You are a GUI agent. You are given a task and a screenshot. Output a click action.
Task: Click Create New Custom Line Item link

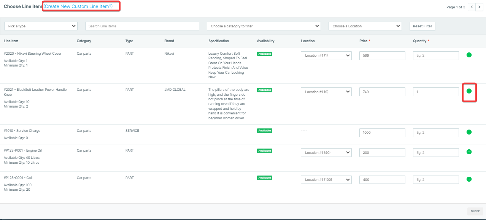(x=78, y=6)
